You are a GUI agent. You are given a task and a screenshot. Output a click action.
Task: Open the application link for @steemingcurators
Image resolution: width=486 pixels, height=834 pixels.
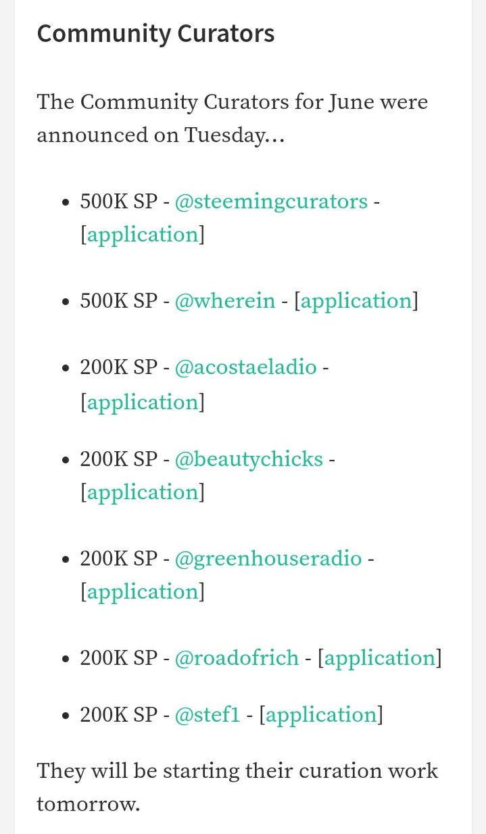coord(143,235)
